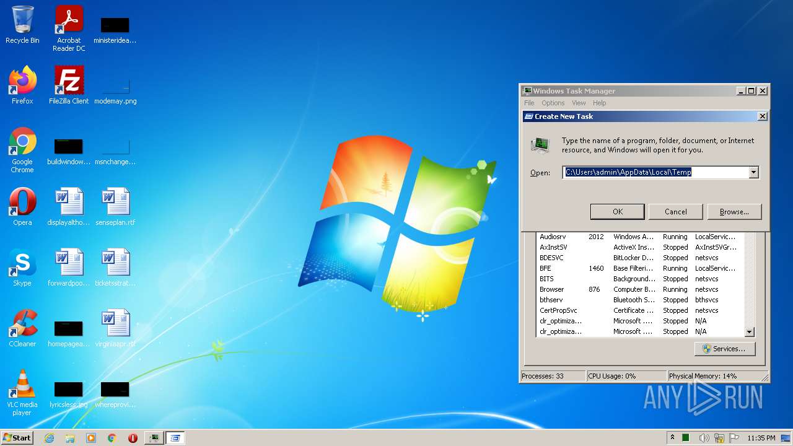Image resolution: width=793 pixels, height=446 pixels.
Task: Open Task Manager Options menu
Action: tap(553, 103)
